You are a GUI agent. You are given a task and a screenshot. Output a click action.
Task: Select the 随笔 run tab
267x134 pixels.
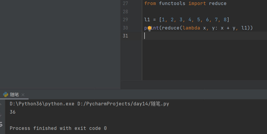pos(14,95)
